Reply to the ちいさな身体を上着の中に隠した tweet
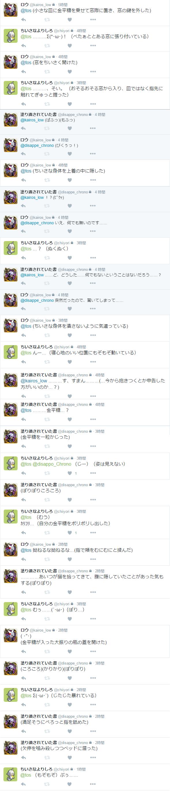The height and width of the screenshot is (792, 170). (23, 180)
